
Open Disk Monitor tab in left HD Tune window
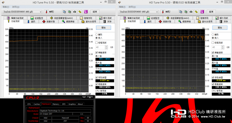click(x=37, y=18)
